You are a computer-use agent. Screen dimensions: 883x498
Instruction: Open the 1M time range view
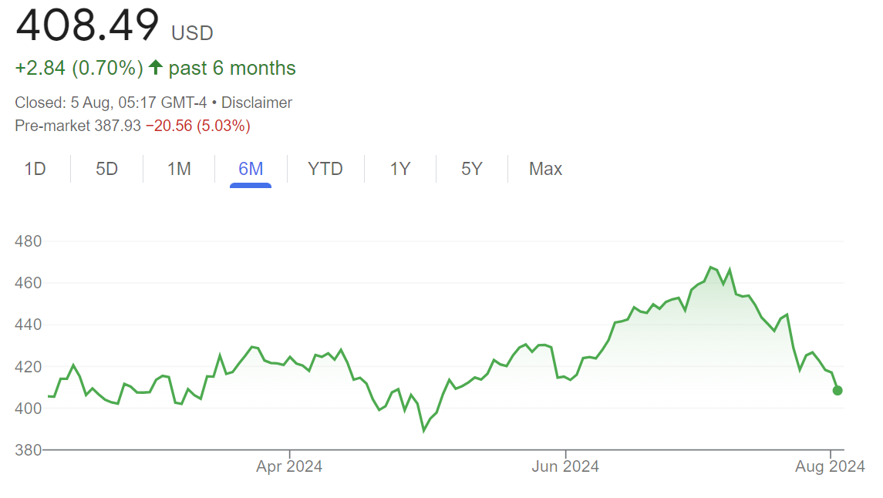click(179, 169)
